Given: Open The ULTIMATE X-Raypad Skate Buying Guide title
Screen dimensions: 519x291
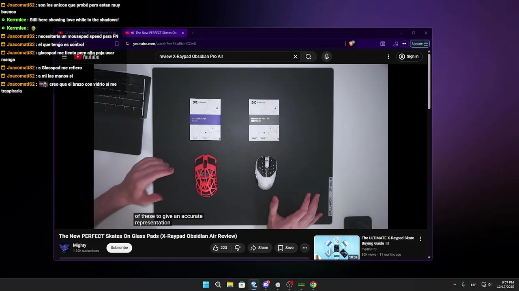Looking at the screenshot, I should pos(388,241).
